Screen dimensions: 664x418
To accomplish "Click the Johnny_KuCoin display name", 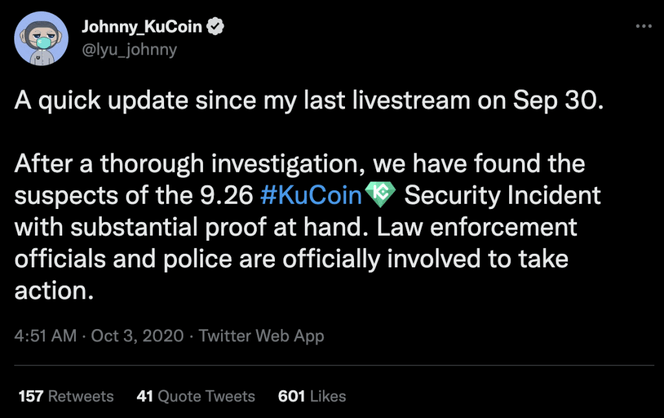I will [141, 25].
